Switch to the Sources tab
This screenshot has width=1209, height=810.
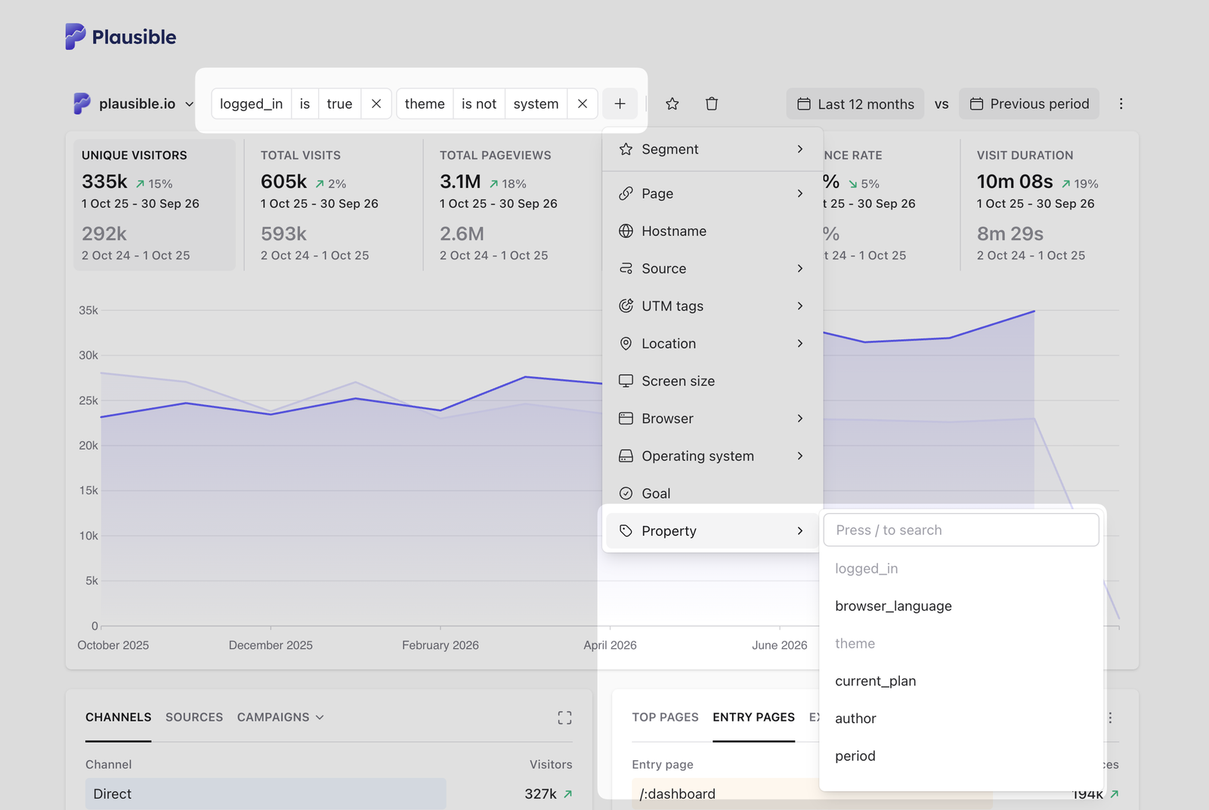194,717
